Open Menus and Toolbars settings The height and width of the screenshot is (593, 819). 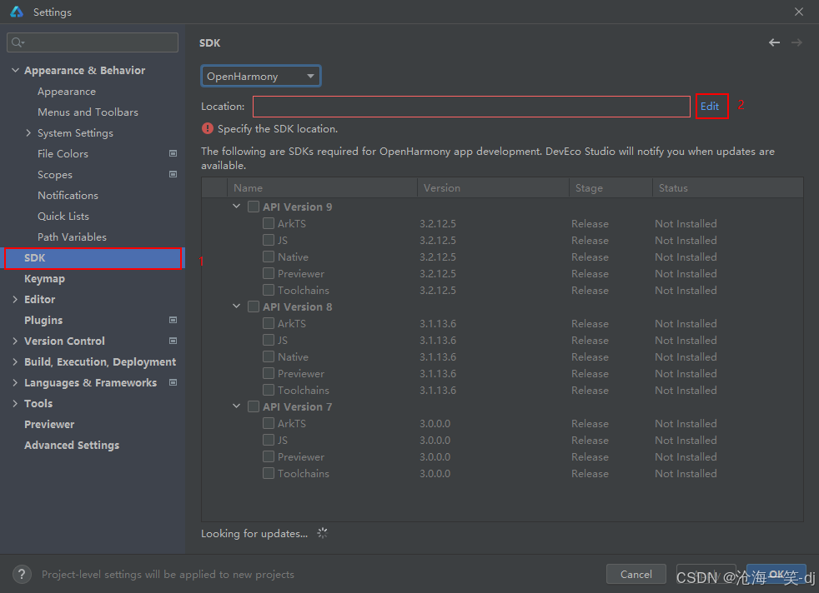coord(88,112)
